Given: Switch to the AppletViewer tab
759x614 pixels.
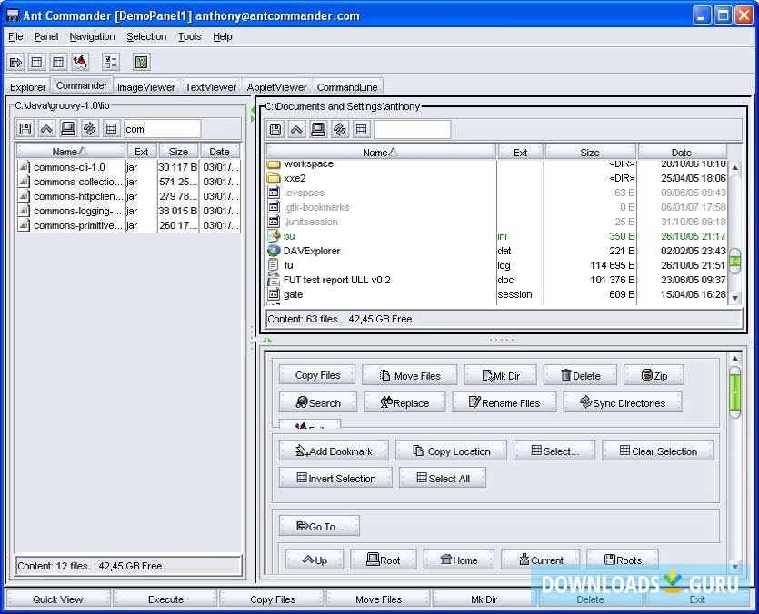Looking at the screenshot, I should tap(276, 87).
